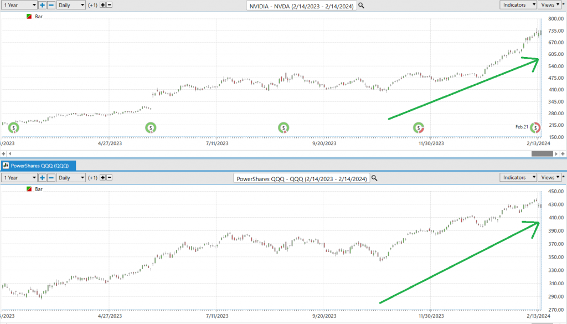Expand the Views dropdown in NVDA chart

tap(550, 4)
